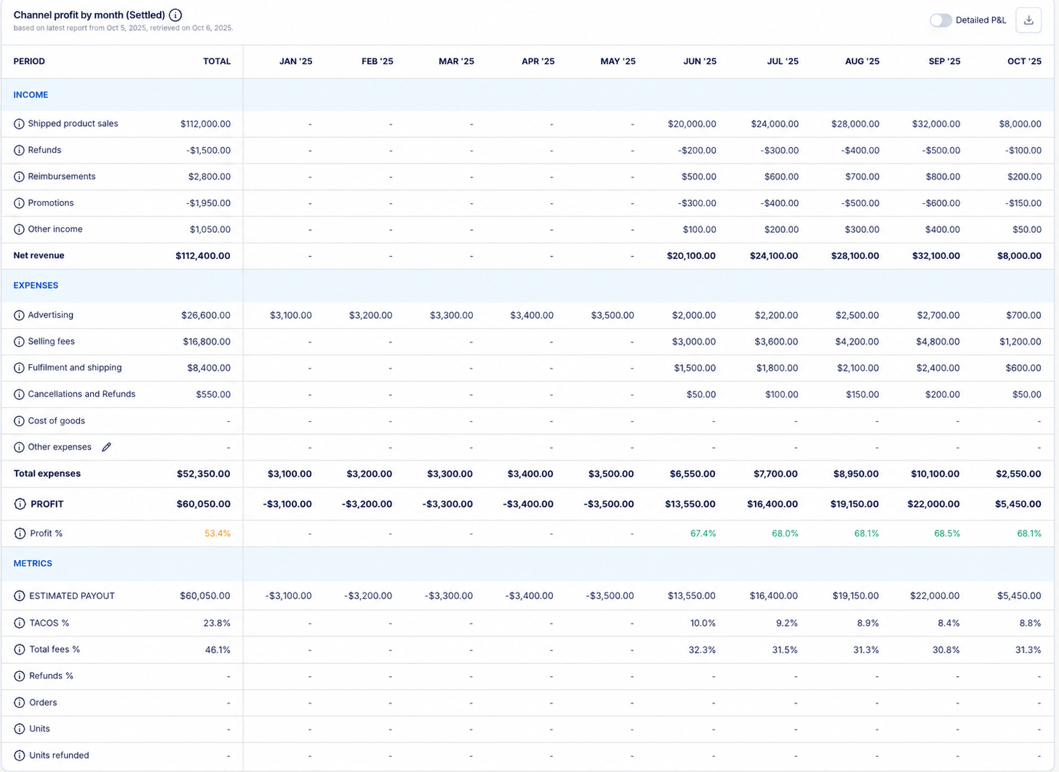Screen dimensions: 1059x772
Task: Select the EXPENSES section header
Action: (x=36, y=285)
